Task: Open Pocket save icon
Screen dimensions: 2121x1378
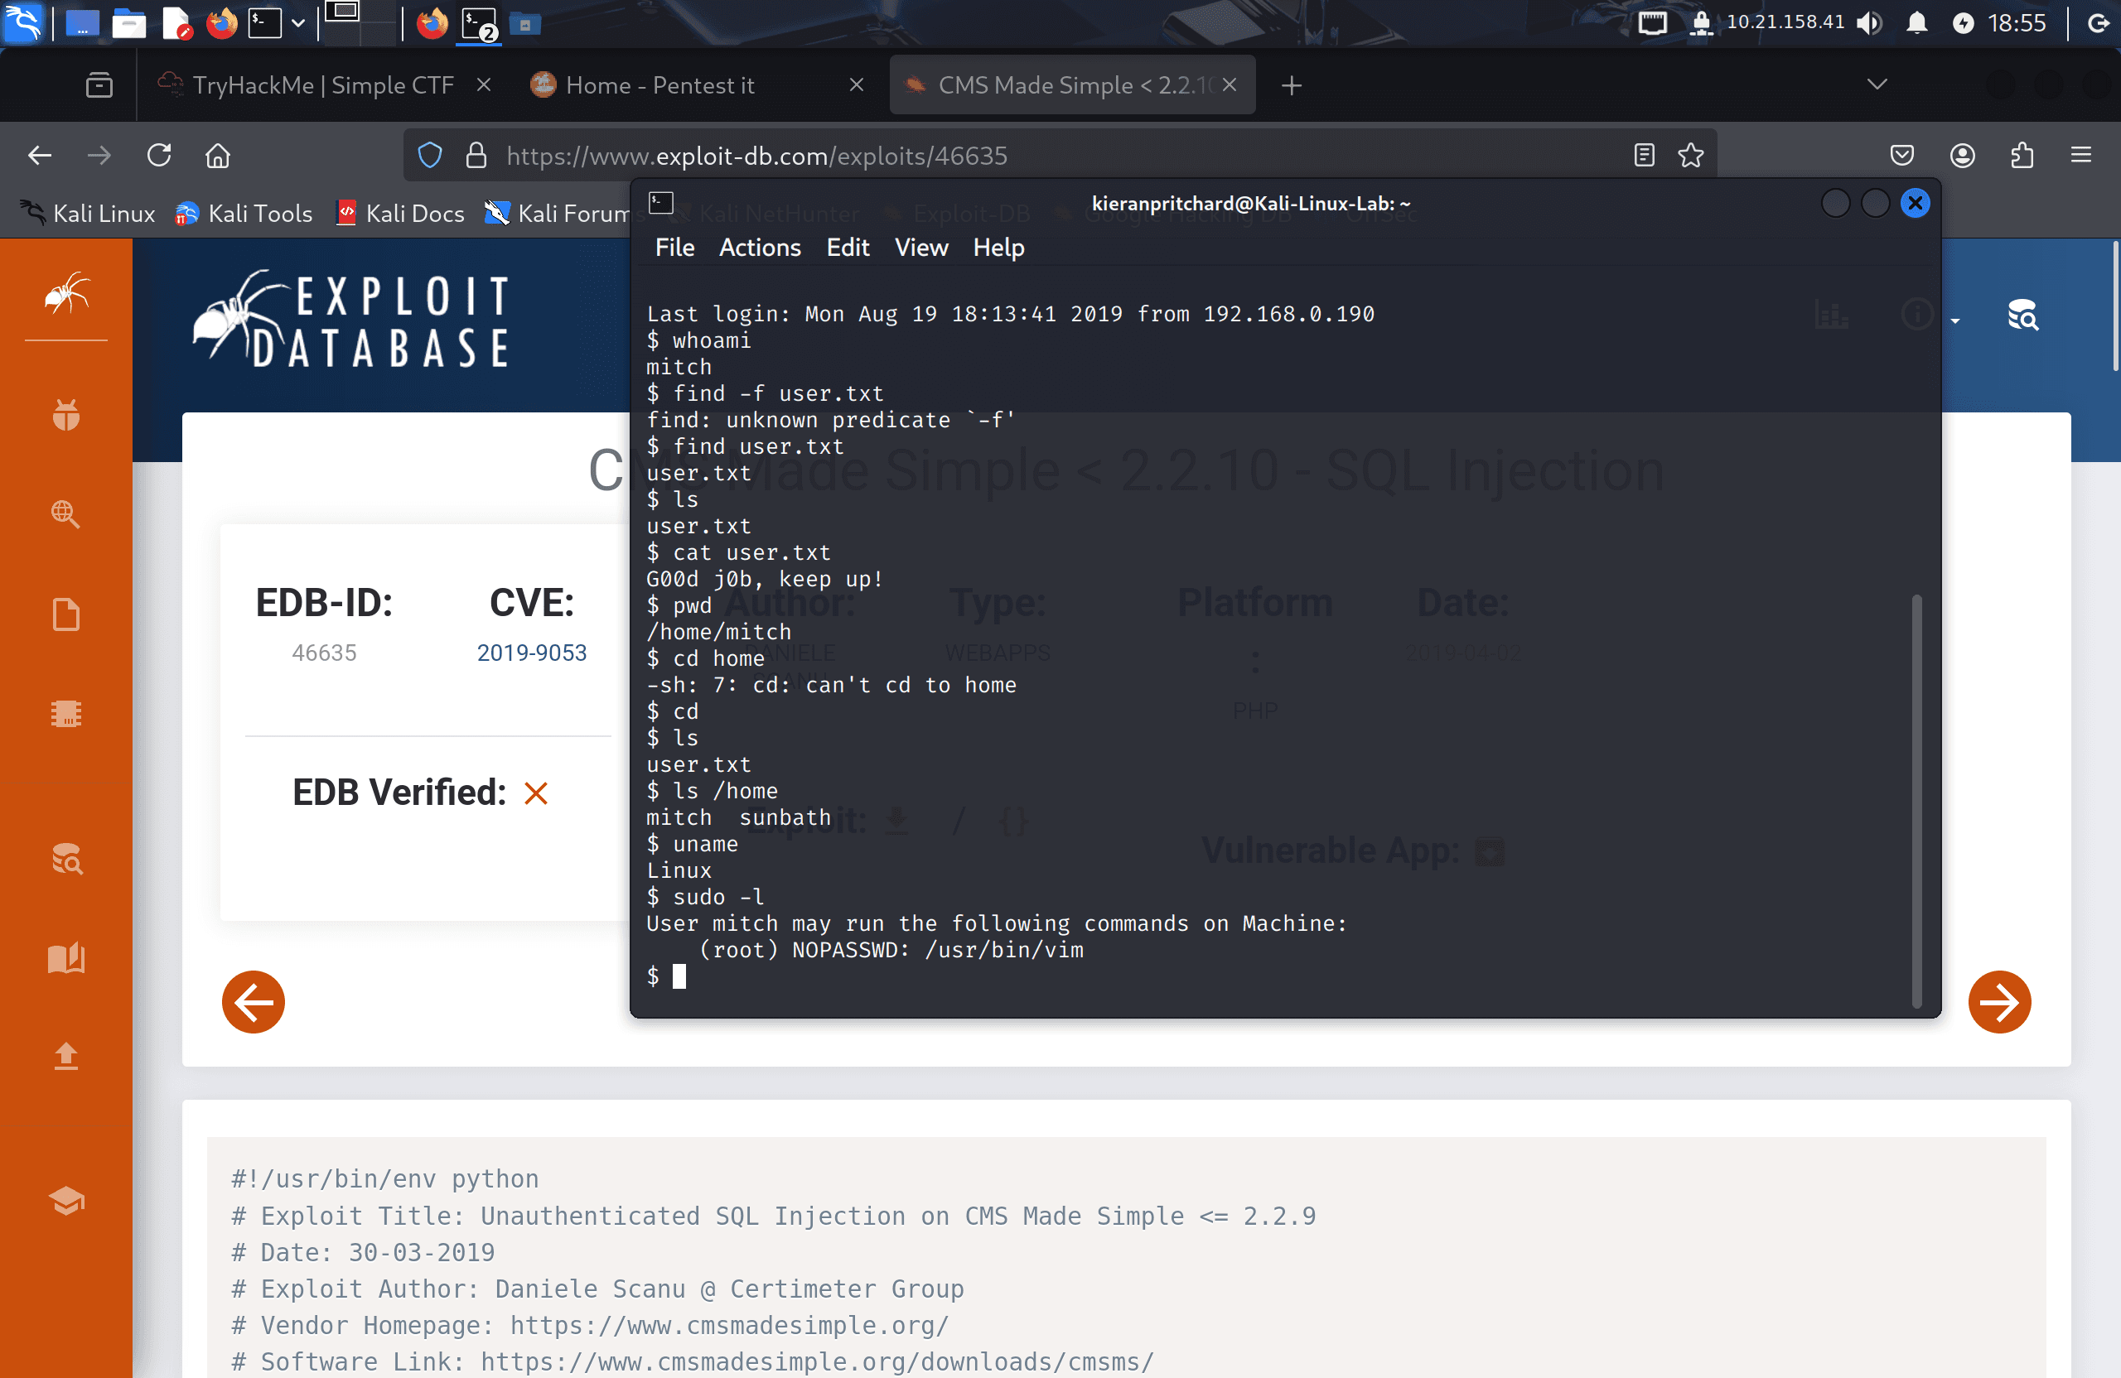Action: pyautogui.click(x=1901, y=156)
